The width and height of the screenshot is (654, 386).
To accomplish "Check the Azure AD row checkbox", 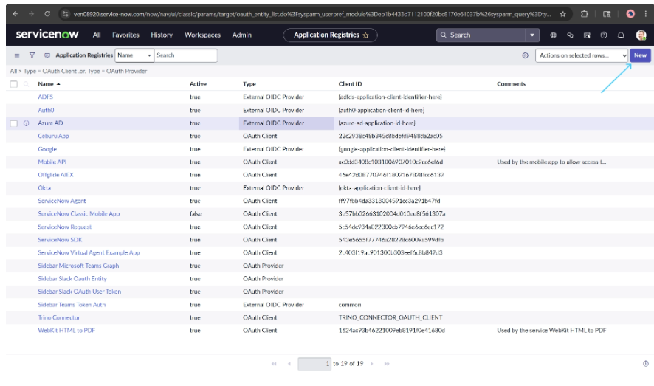I will [14, 123].
